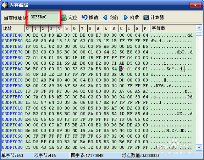Click the column header F
Screen dimensions: 204x160
(x=146, y=28)
